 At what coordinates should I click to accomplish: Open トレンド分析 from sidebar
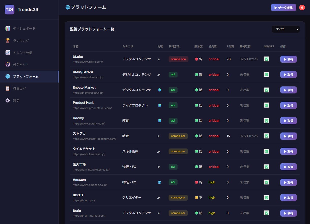(29, 53)
